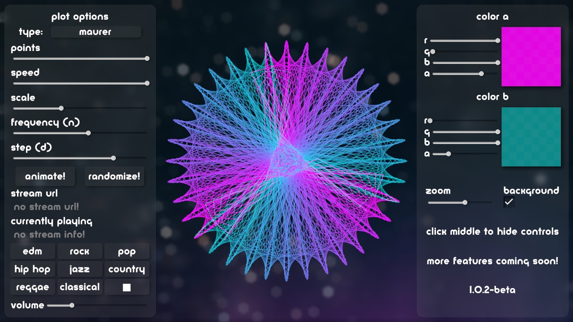Switch to the classical station
The width and height of the screenshot is (573, 322).
(x=80, y=287)
